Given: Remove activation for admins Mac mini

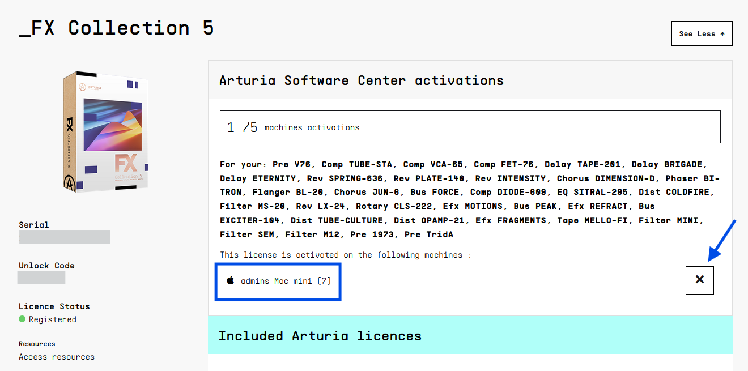Looking at the screenshot, I should click(700, 280).
